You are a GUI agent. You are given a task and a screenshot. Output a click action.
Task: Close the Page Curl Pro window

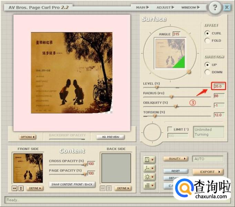pos(227,7)
